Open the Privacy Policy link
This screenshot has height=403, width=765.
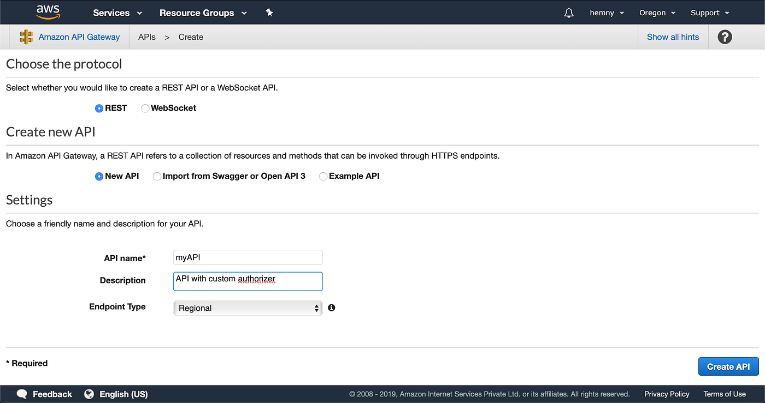click(667, 394)
